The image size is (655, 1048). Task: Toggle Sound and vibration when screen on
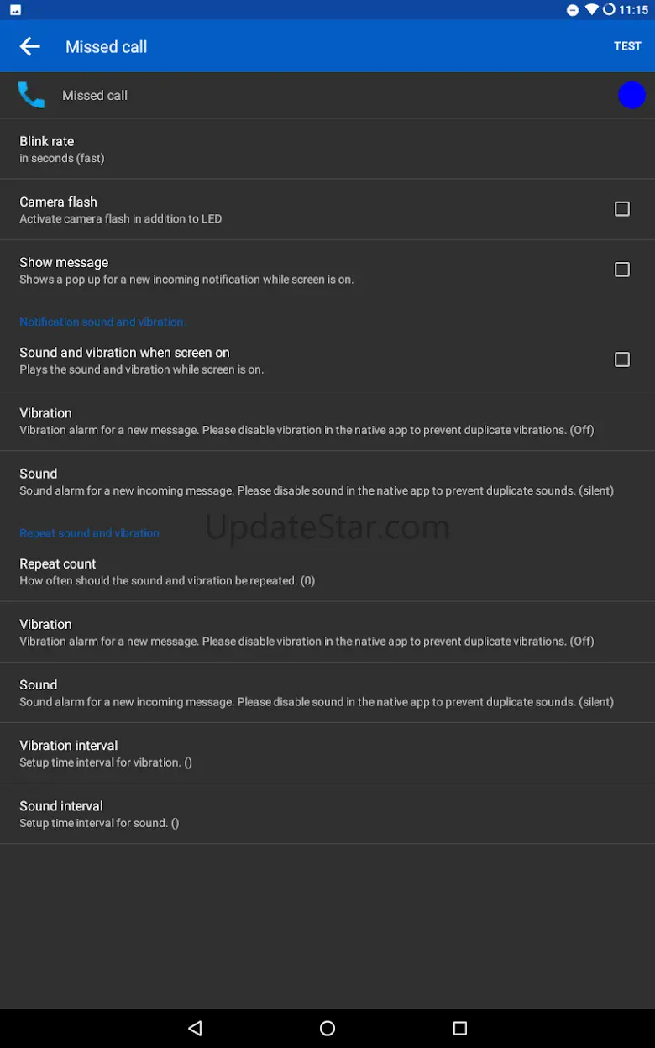(622, 359)
